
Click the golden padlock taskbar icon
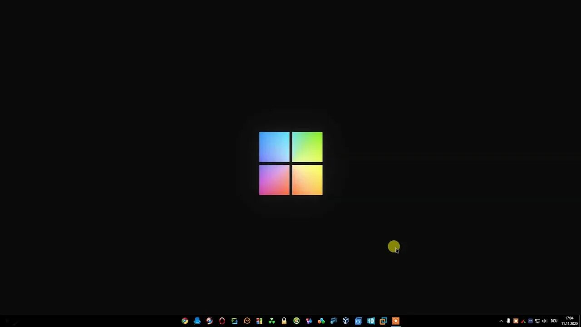click(x=284, y=321)
